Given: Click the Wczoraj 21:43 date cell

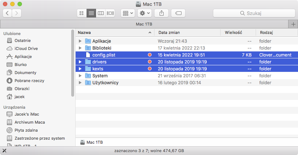Looking at the screenshot, I should click(x=172, y=41).
